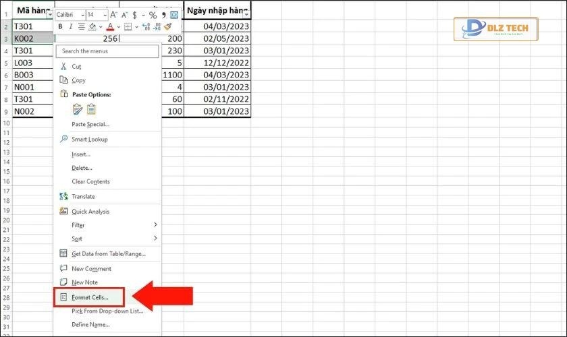Click the Decrease Font Size icon
567x337 pixels.
[124, 15]
